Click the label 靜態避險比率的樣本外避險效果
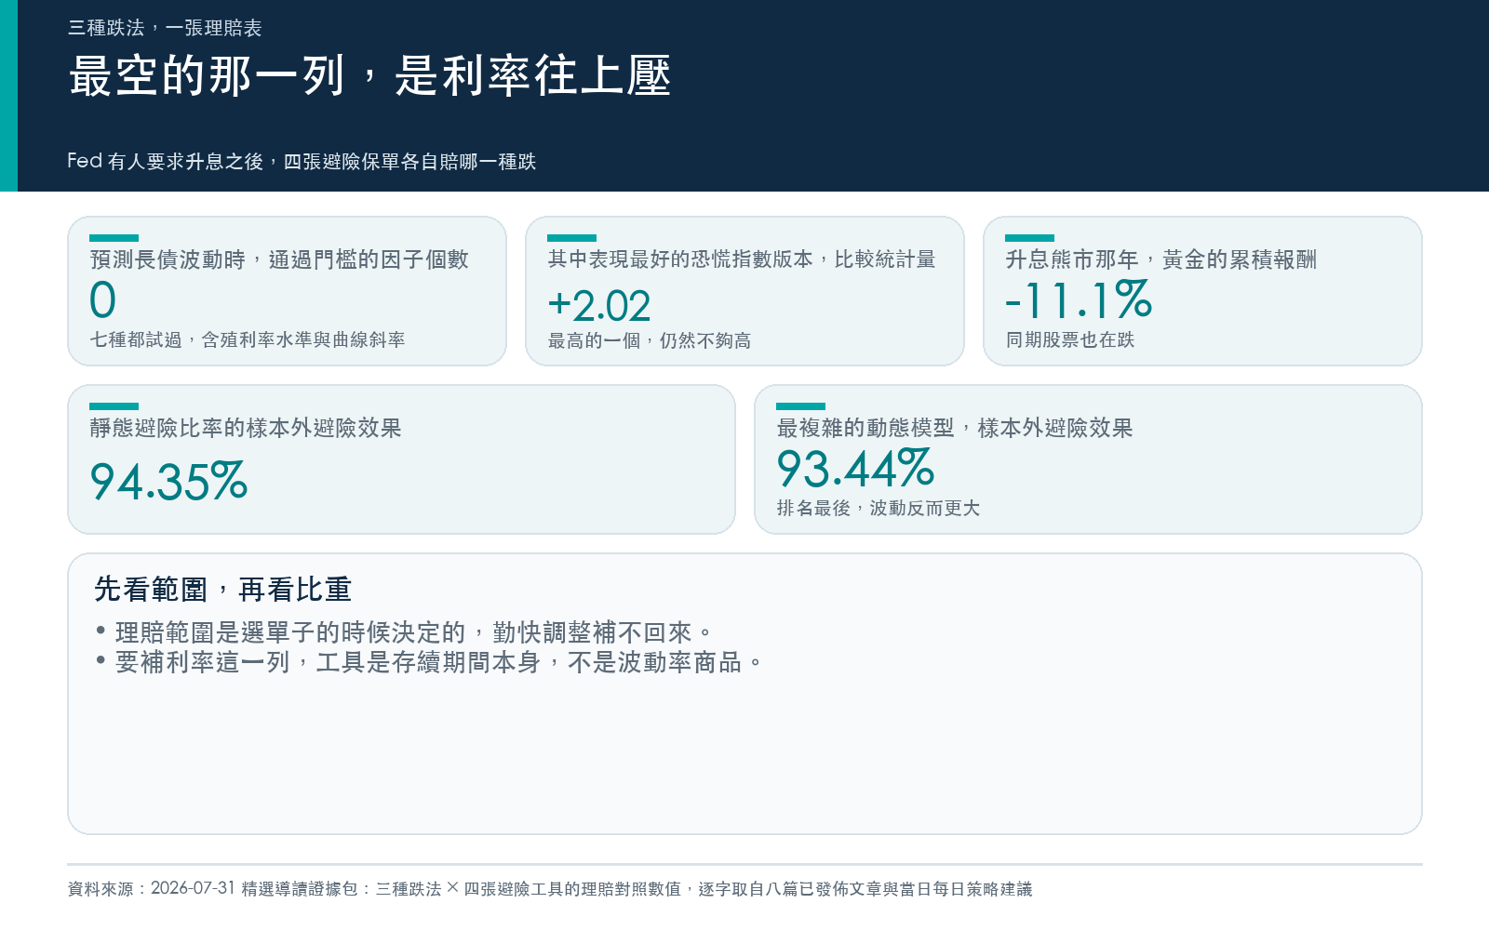The height and width of the screenshot is (930, 1489). tap(246, 428)
